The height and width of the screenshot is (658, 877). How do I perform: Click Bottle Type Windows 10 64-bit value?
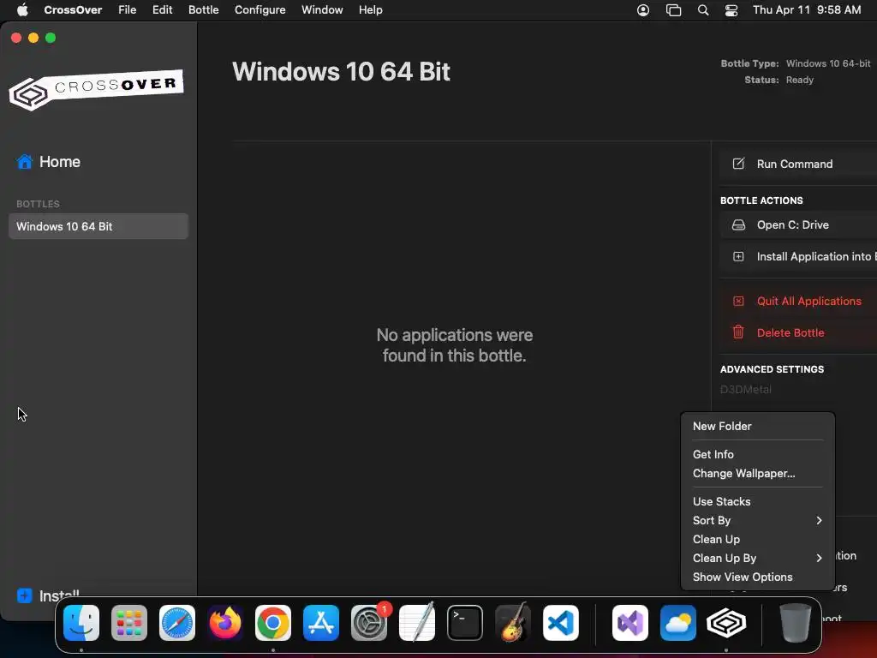click(x=828, y=63)
